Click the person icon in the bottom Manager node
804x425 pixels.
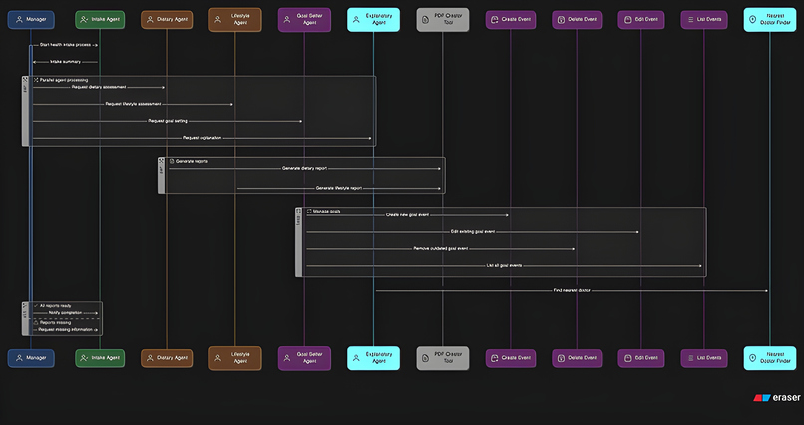tap(19, 358)
